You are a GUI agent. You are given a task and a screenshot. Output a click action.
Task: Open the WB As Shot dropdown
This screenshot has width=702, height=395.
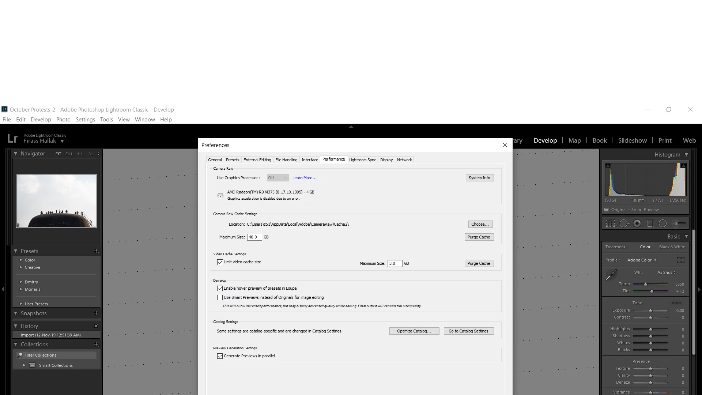pyautogui.click(x=666, y=272)
